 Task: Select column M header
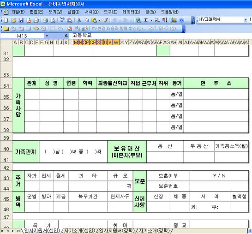click(x=76, y=42)
